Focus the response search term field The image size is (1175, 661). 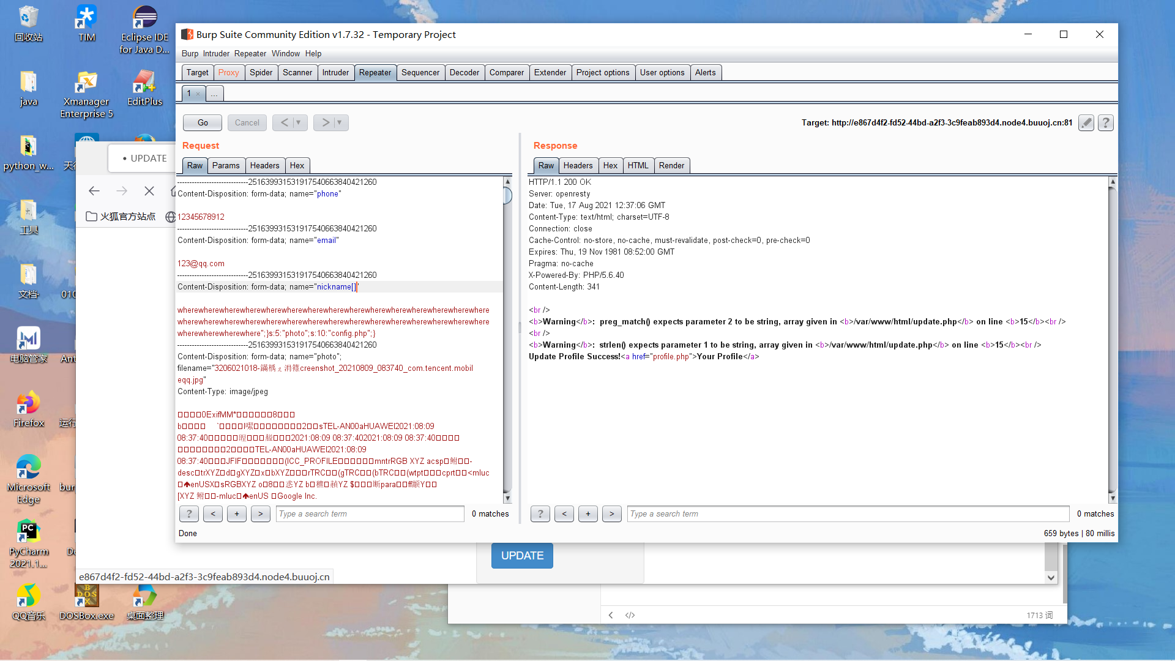point(848,514)
